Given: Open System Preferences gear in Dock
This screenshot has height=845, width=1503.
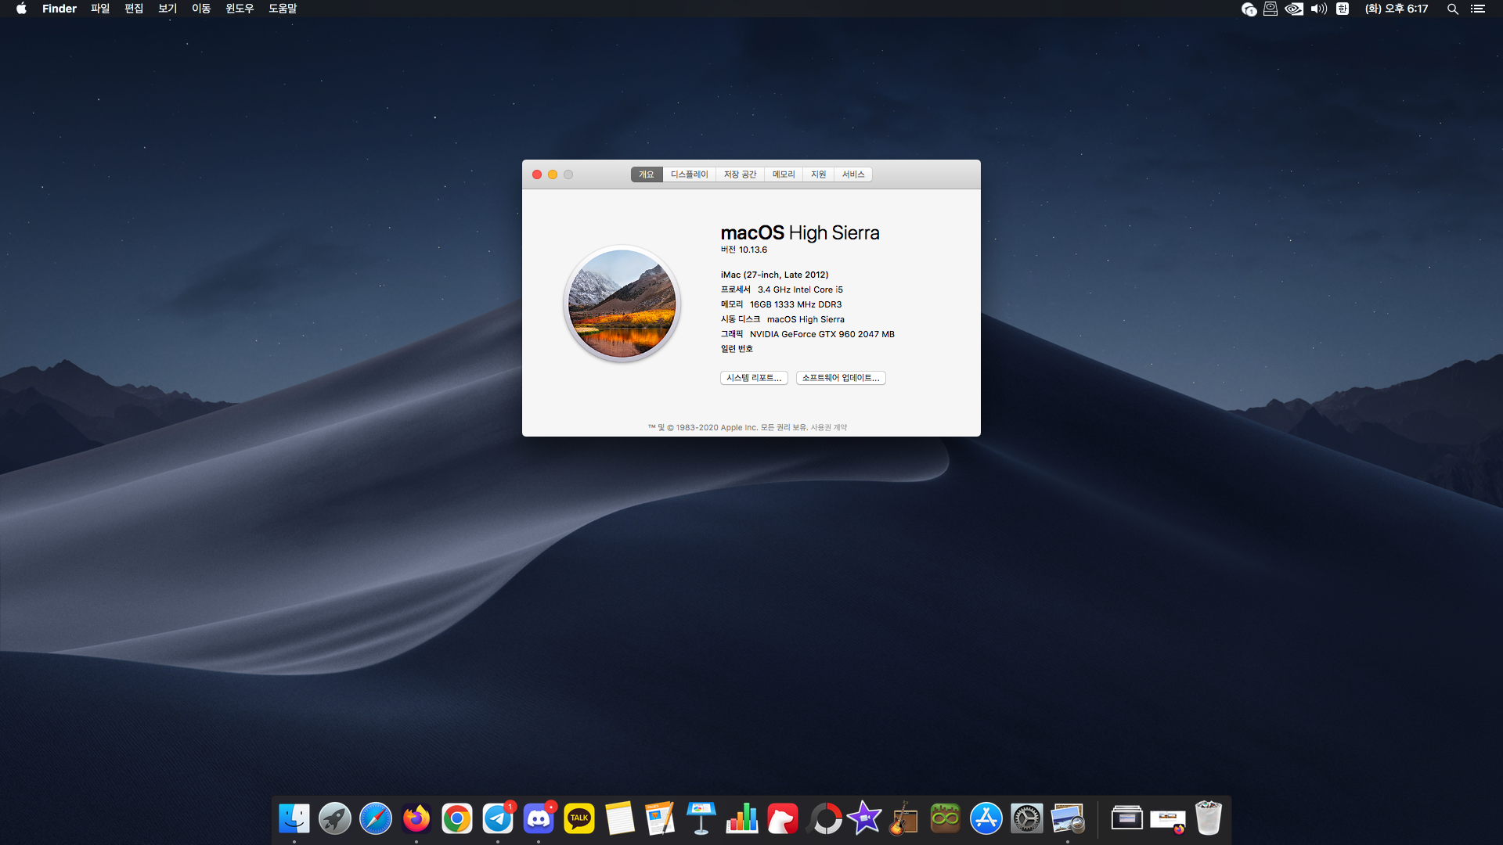Looking at the screenshot, I should [x=1027, y=819].
